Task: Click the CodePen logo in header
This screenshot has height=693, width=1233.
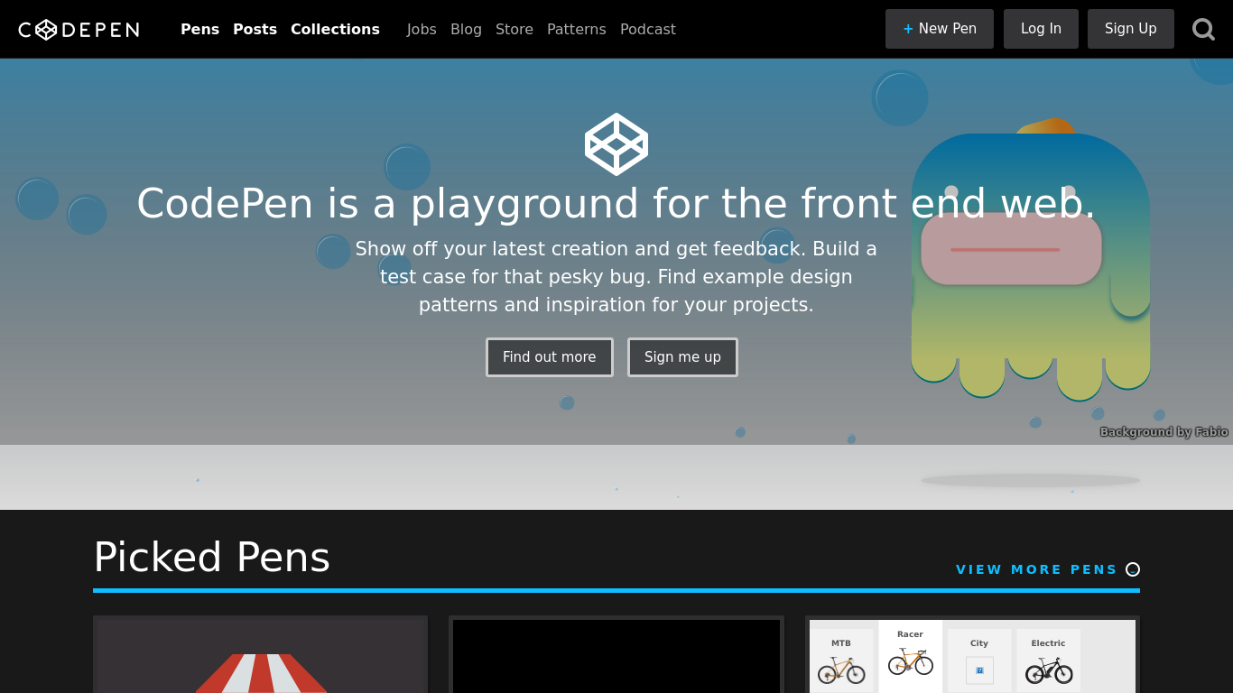Action: pos(79,30)
